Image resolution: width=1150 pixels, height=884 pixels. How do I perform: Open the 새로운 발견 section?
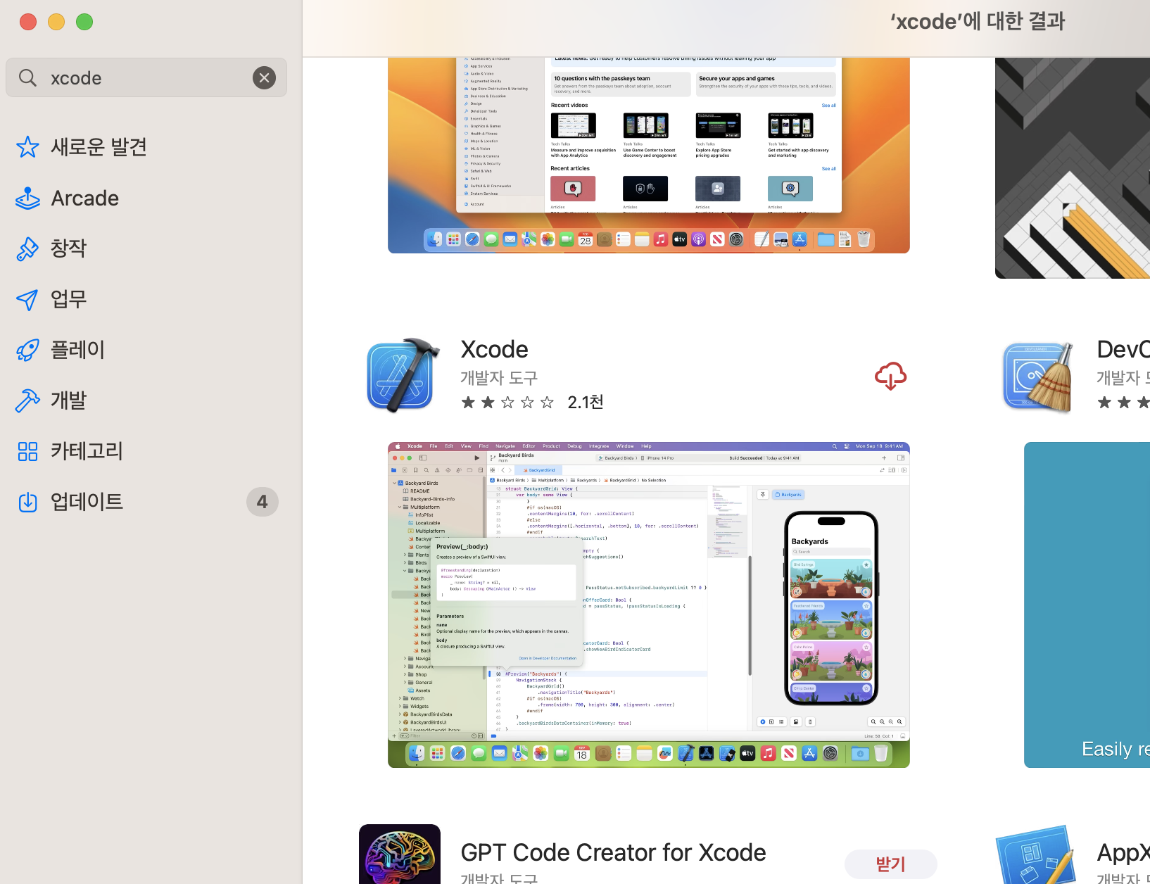(x=99, y=147)
